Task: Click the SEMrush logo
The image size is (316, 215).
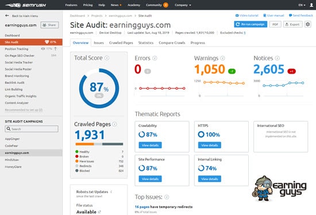Action: [26, 5]
